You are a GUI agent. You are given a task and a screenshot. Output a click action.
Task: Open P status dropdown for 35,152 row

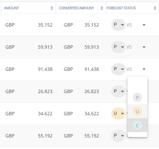point(118,25)
